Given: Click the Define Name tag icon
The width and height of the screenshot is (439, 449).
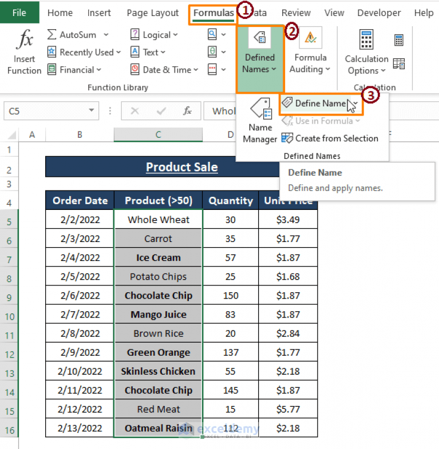Looking at the screenshot, I should point(287,102).
